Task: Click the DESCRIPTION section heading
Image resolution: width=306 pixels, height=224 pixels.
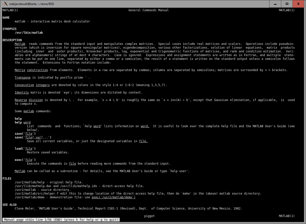Action: click(12, 40)
